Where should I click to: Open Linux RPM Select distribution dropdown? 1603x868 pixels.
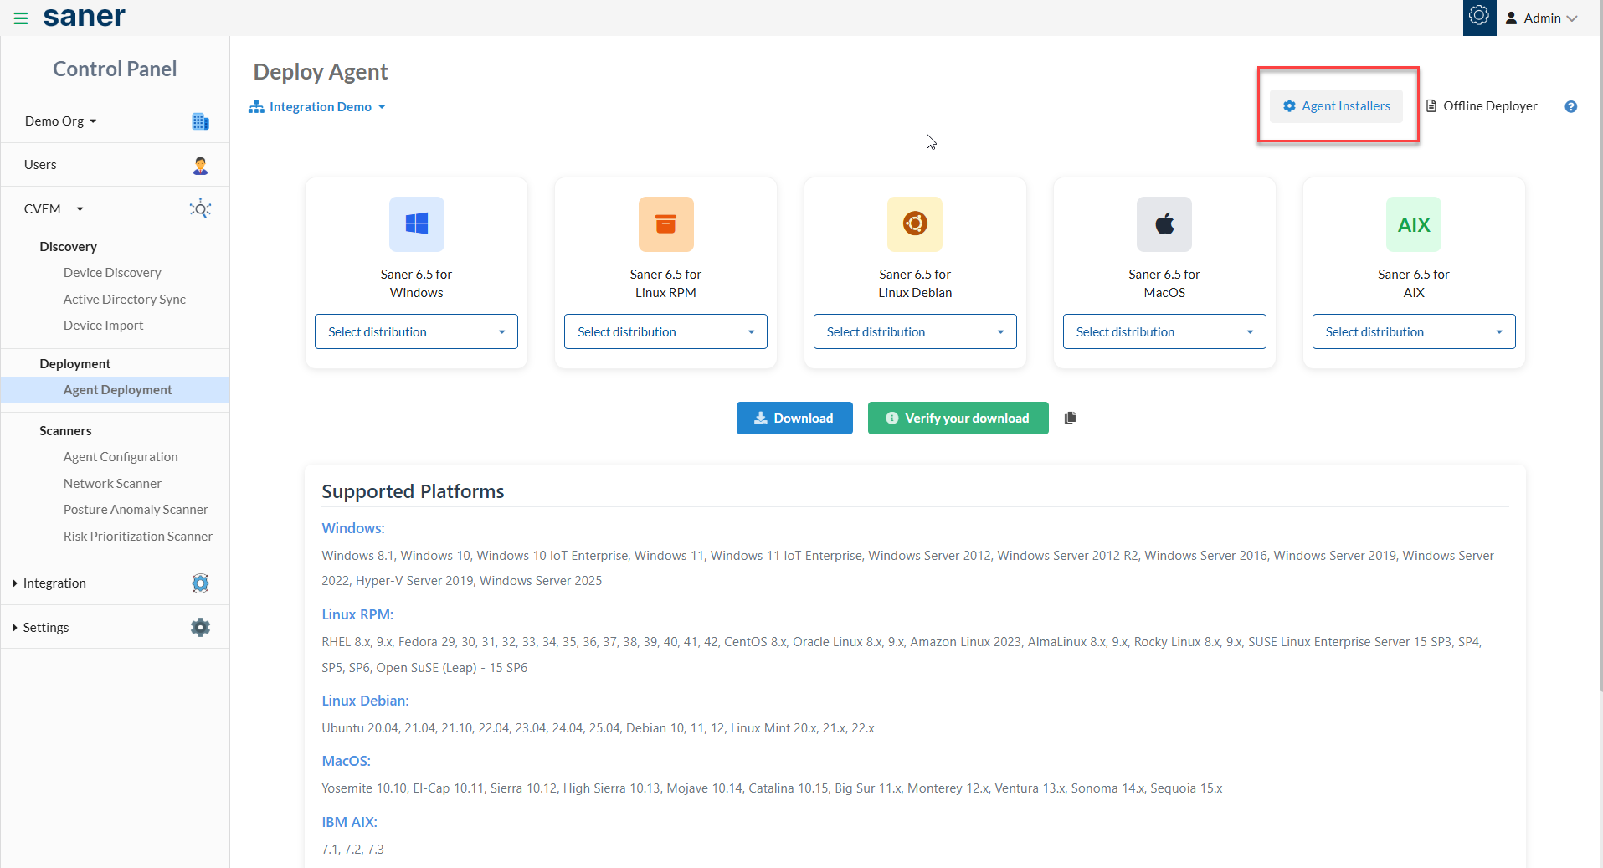665,331
